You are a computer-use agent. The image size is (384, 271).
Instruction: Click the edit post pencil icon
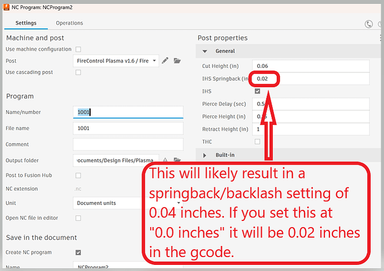(165, 61)
